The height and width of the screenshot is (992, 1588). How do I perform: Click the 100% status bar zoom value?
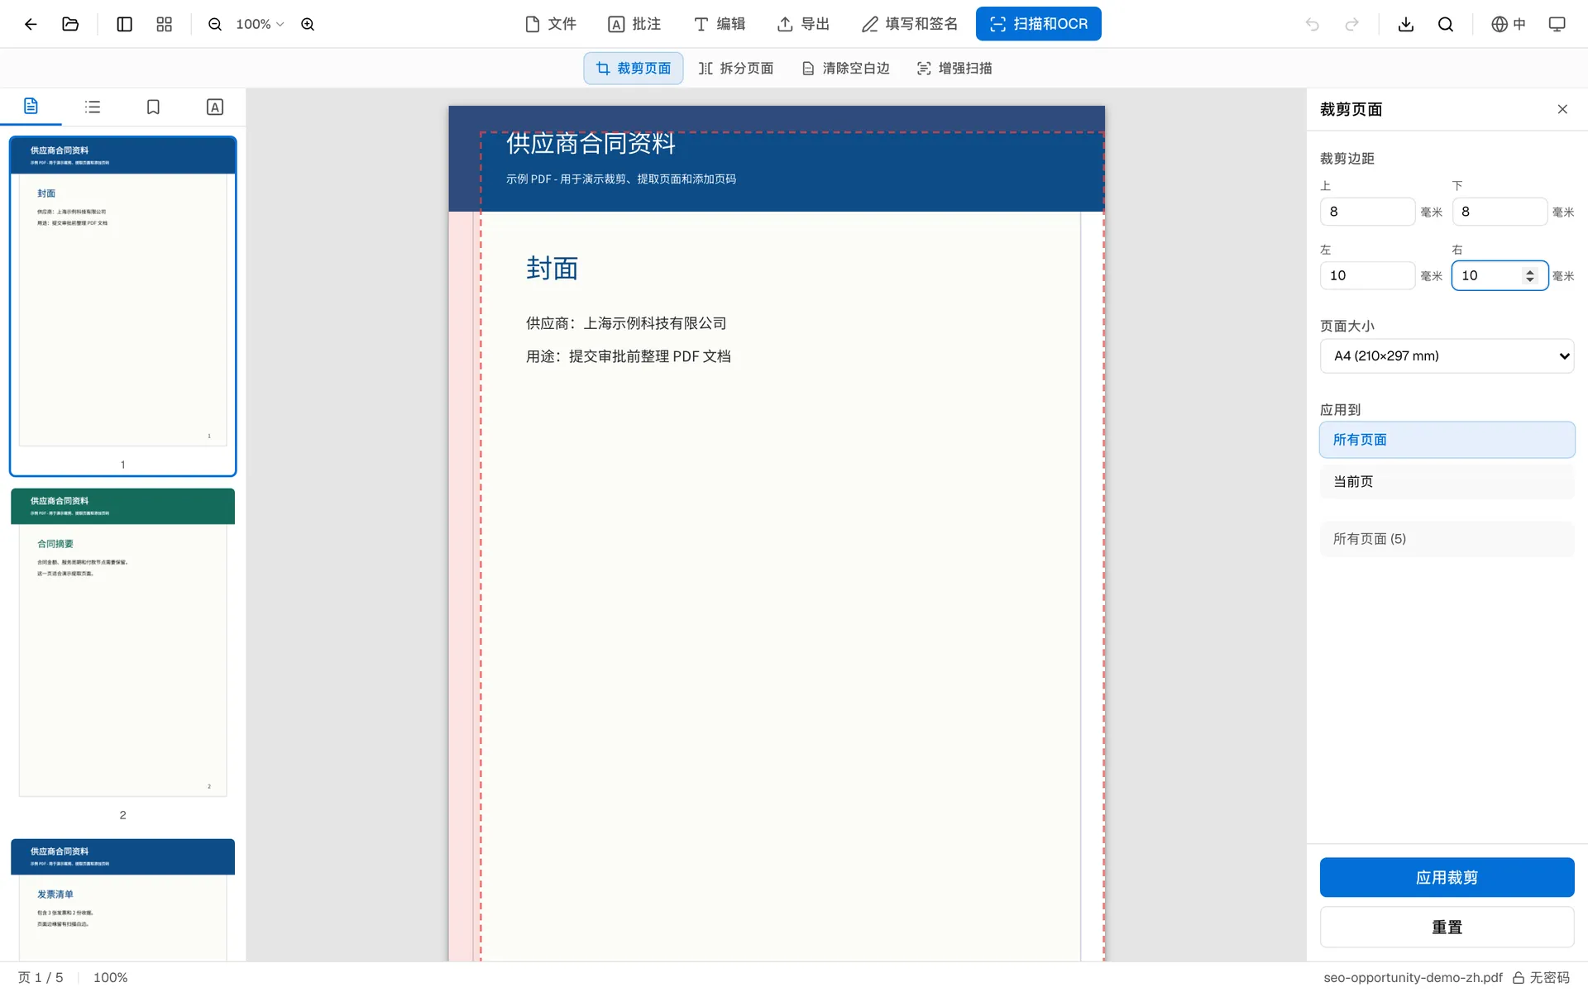pyautogui.click(x=110, y=977)
